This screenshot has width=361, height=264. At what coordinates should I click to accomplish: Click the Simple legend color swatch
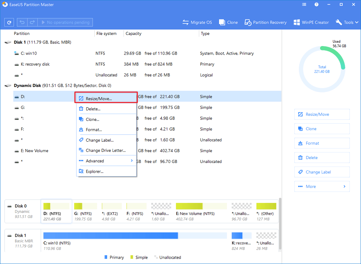tap(132, 257)
